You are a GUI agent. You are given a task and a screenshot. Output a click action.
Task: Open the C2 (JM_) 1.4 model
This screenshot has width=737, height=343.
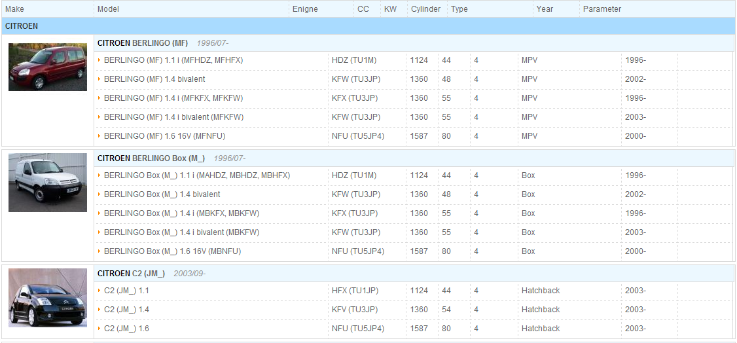[x=126, y=309]
